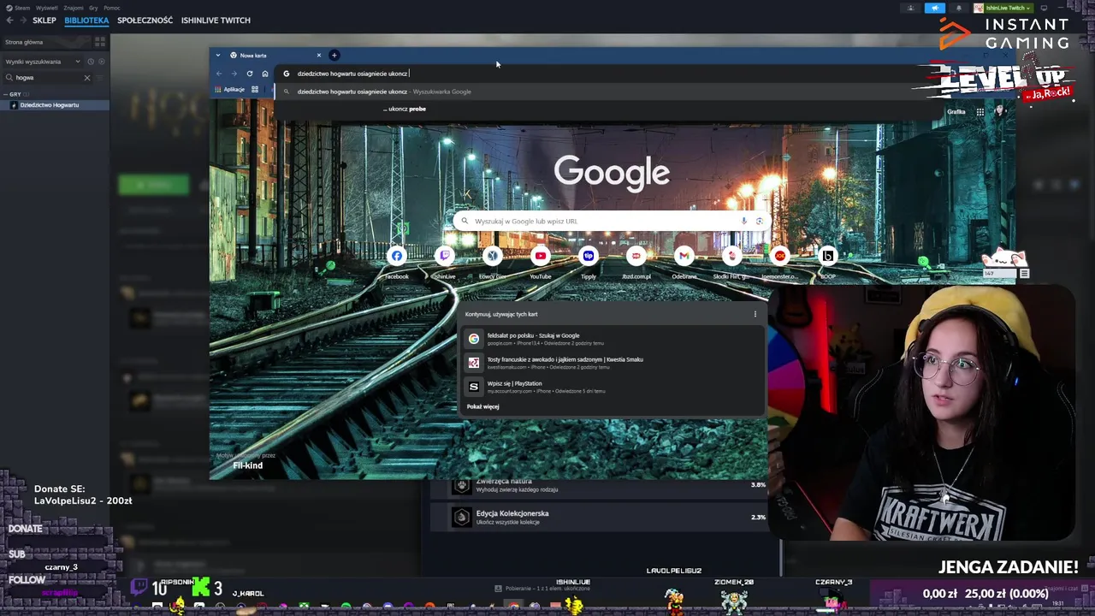Open the Aplikacje bookmarks bar item
This screenshot has width=1095, height=616.
coord(229,89)
